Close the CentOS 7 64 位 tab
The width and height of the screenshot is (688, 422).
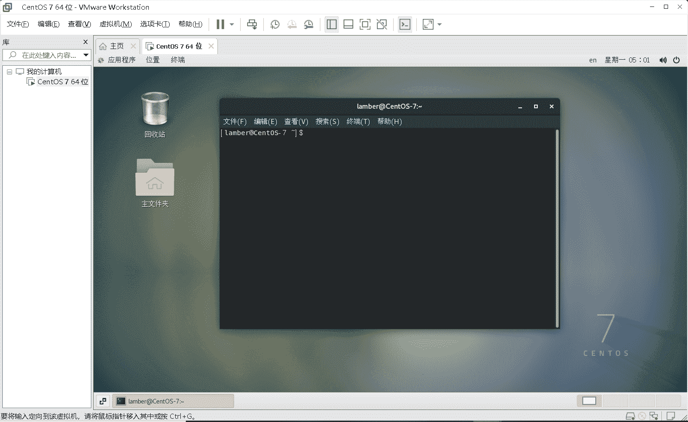point(211,46)
